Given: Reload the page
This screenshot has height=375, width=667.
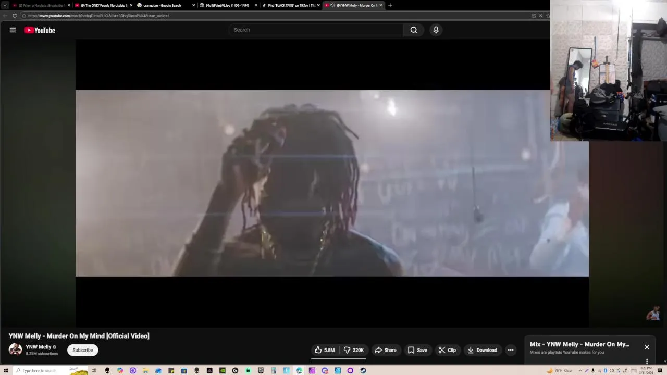Looking at the screenshot, I should (15, 16).
